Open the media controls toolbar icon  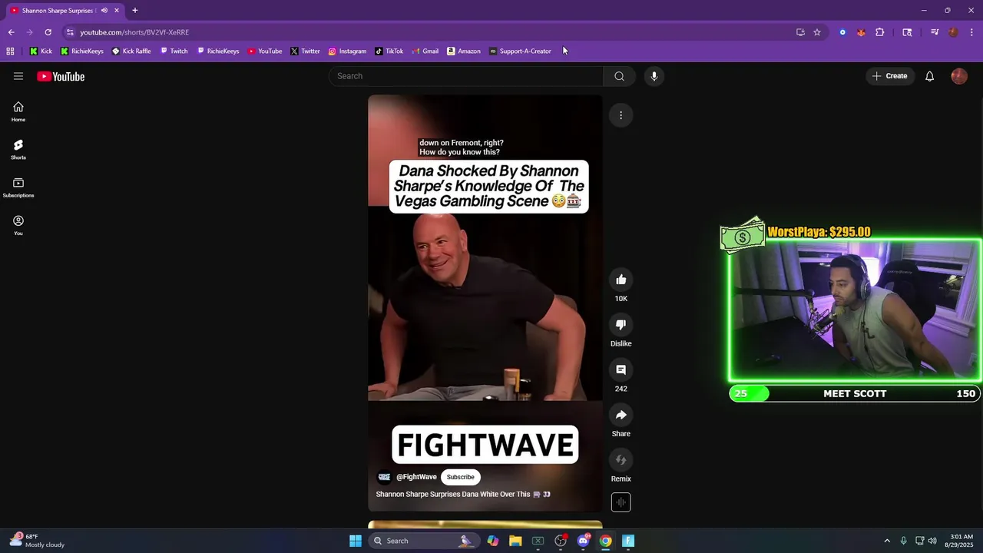click(935, 32)
